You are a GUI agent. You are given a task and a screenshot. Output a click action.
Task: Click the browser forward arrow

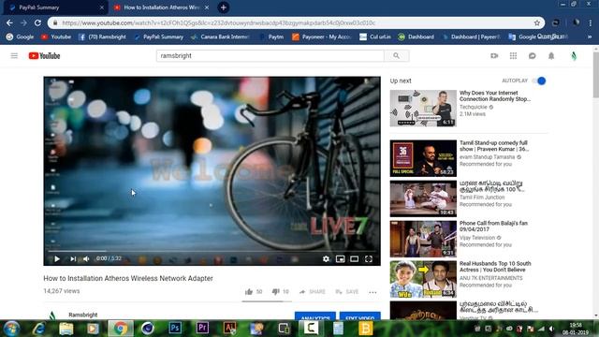[x=23, y=22]
